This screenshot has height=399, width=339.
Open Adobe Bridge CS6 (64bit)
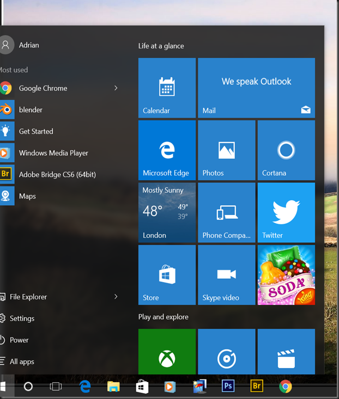tap(60, 174)
